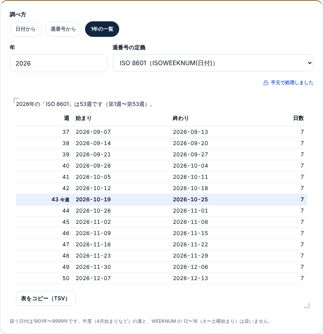323x334 pixels.
Task: Click the 週番号の定義 label
Action: coord(129,47)
